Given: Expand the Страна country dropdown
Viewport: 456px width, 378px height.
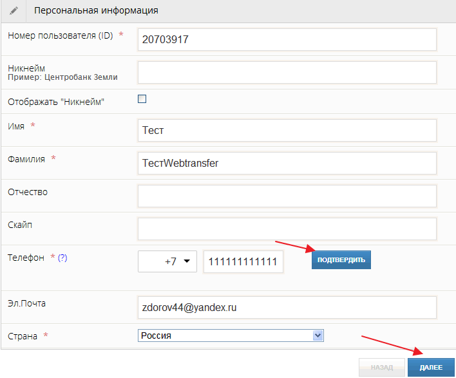Looking at the screenshot, I should click(231, 335).
